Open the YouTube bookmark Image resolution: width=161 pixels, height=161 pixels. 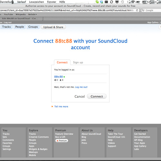(8, 14)
